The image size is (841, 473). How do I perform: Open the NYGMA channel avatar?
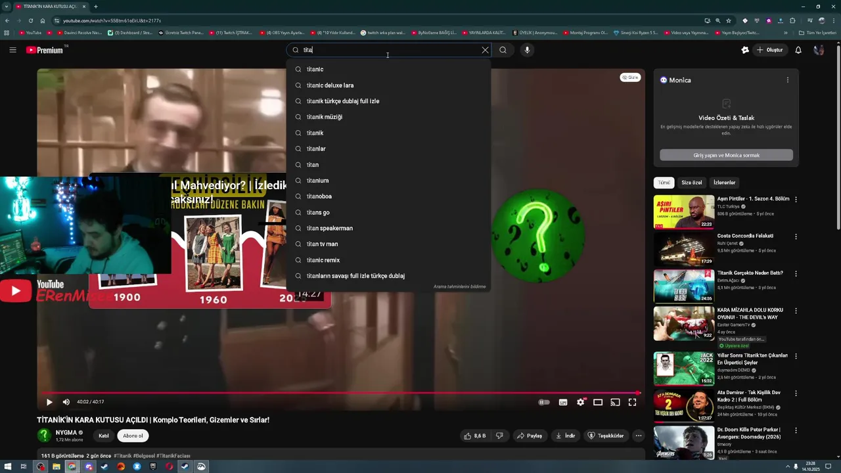click(x=44, y=435)
